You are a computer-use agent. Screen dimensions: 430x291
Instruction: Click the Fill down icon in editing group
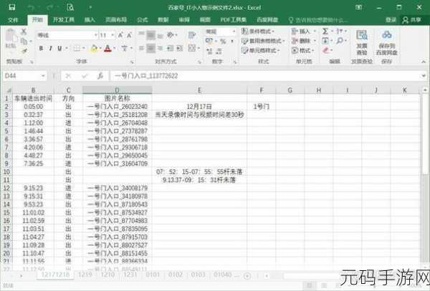[x=325, y=41]
